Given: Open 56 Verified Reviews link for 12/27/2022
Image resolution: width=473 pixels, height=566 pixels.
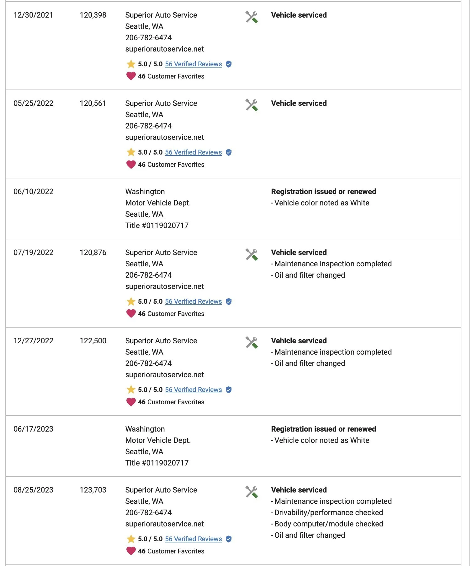Looking at the screenshot, I should [193, 390].
